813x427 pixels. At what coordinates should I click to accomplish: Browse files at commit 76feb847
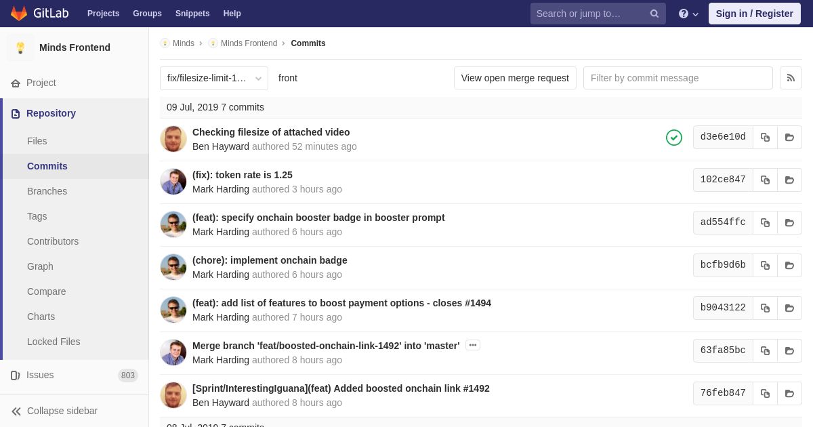[789, 393]
